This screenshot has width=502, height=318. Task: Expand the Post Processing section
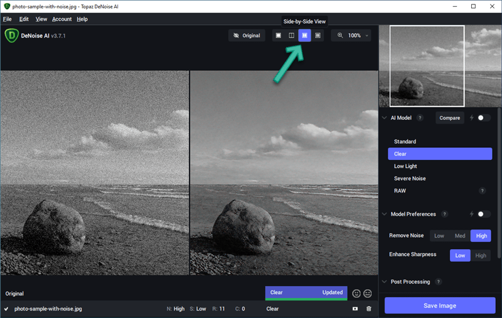point(384,282)
